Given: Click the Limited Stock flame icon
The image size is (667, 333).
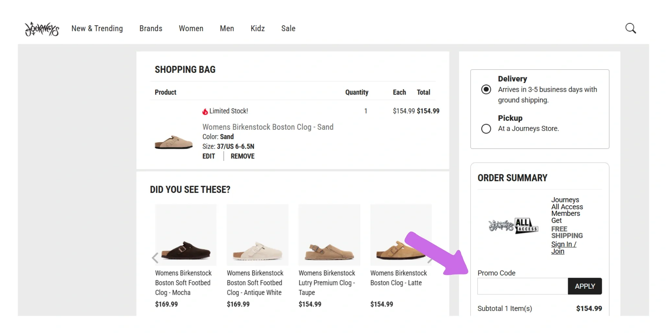Looking at the screenshot, I should [x=205, y=111].
